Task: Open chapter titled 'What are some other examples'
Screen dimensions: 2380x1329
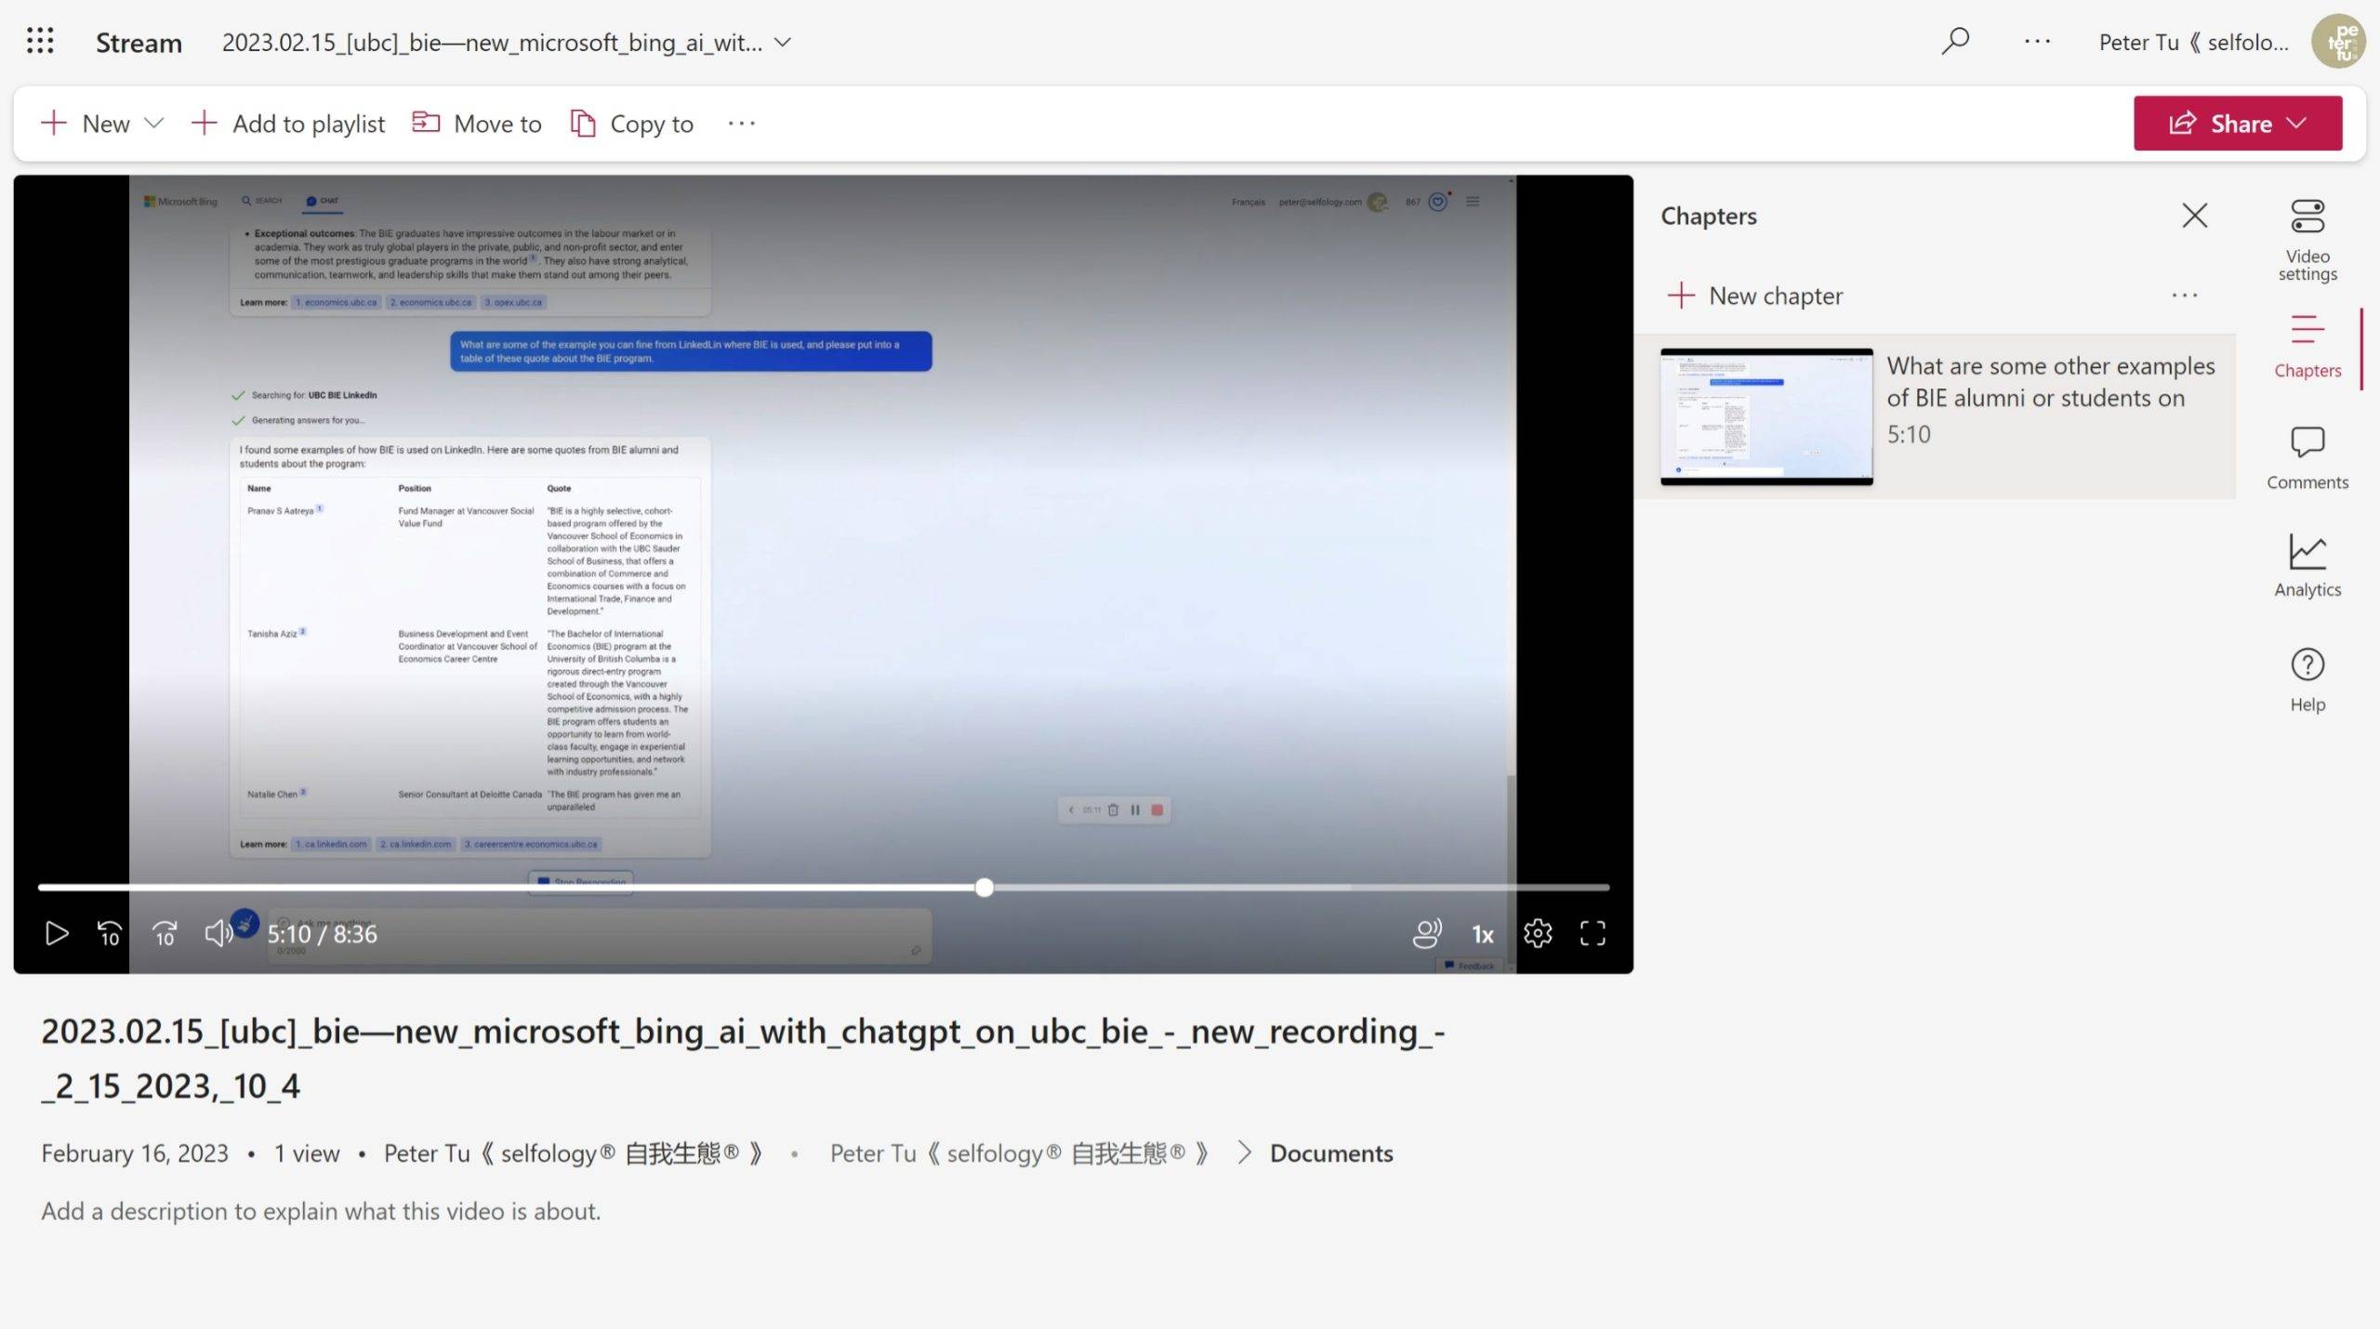Action: pos(2050,382)
